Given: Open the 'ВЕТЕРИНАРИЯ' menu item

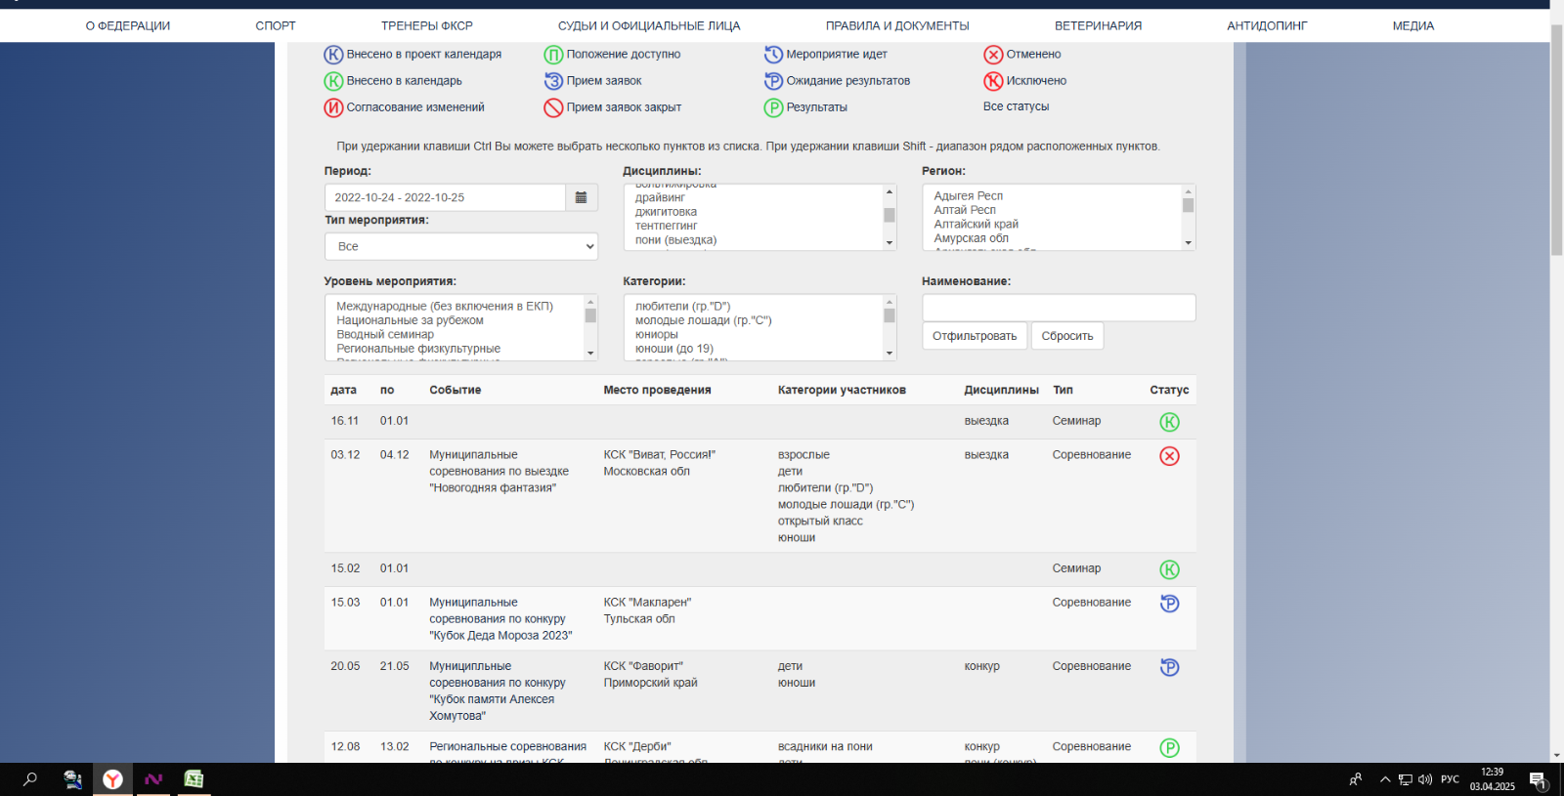Looking at the screenshot, I should pyautogui.click(x=1098, y=26).
